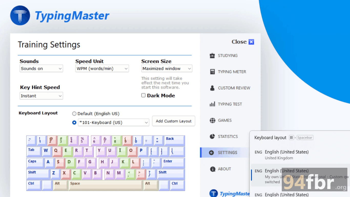Click the Typing Meter calculator icon

(212, 72)
